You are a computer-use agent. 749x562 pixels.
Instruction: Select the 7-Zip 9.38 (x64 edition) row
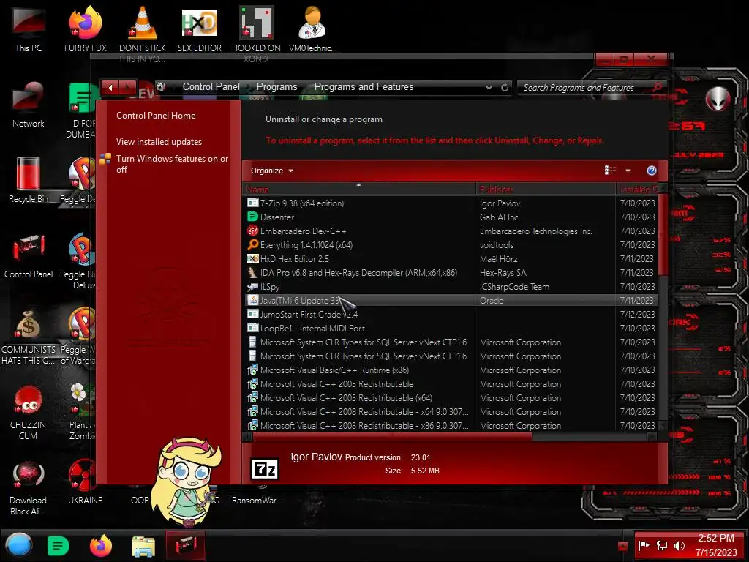[451, 203]
